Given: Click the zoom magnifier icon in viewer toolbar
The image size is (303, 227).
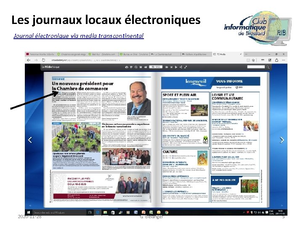Looking at the screenshot, I should pyautogui.click(x=136, y=67).
